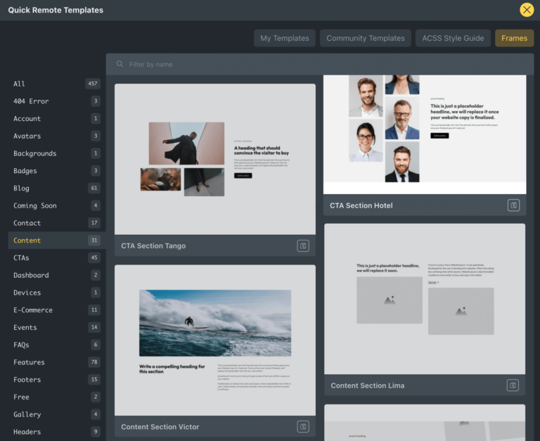Screen dimensions: 540x441
Task: Click the 78 count badge beside Features
Action: [94, 362]
